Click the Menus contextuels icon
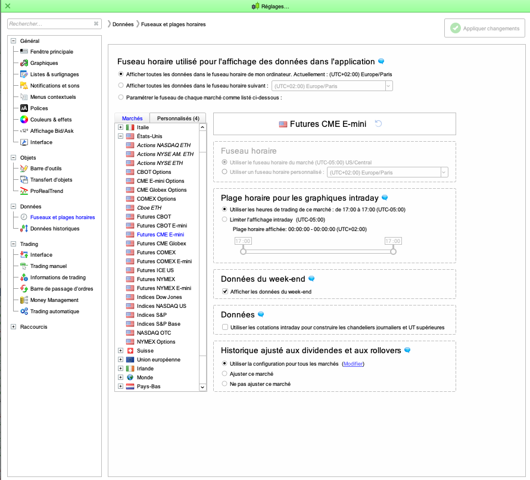The image size is (530, 480). (24, 96)
